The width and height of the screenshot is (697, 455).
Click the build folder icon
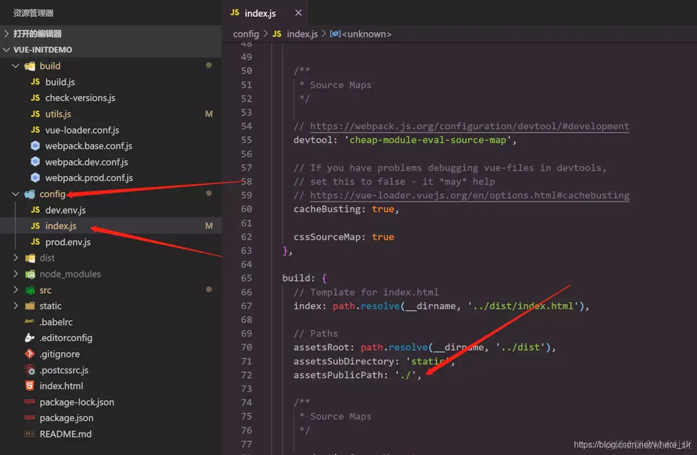30,66
